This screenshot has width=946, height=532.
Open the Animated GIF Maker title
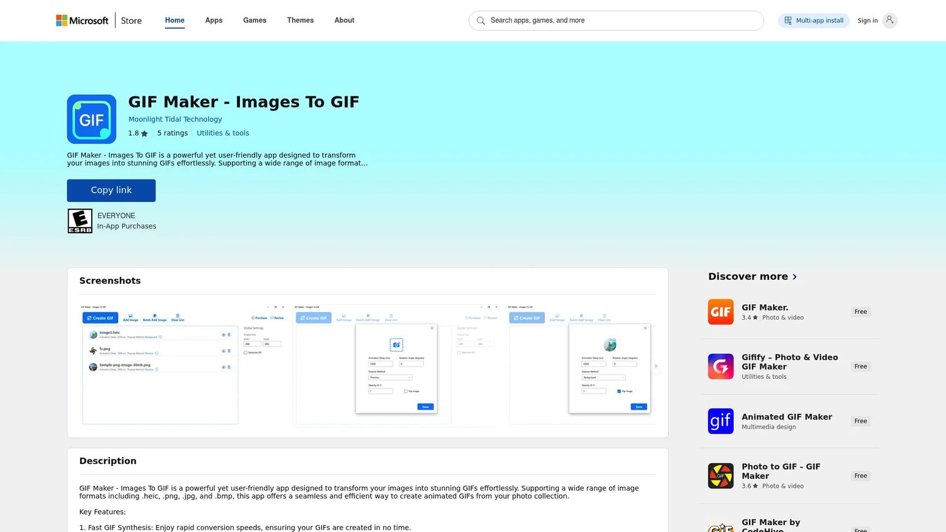[787, 417]
